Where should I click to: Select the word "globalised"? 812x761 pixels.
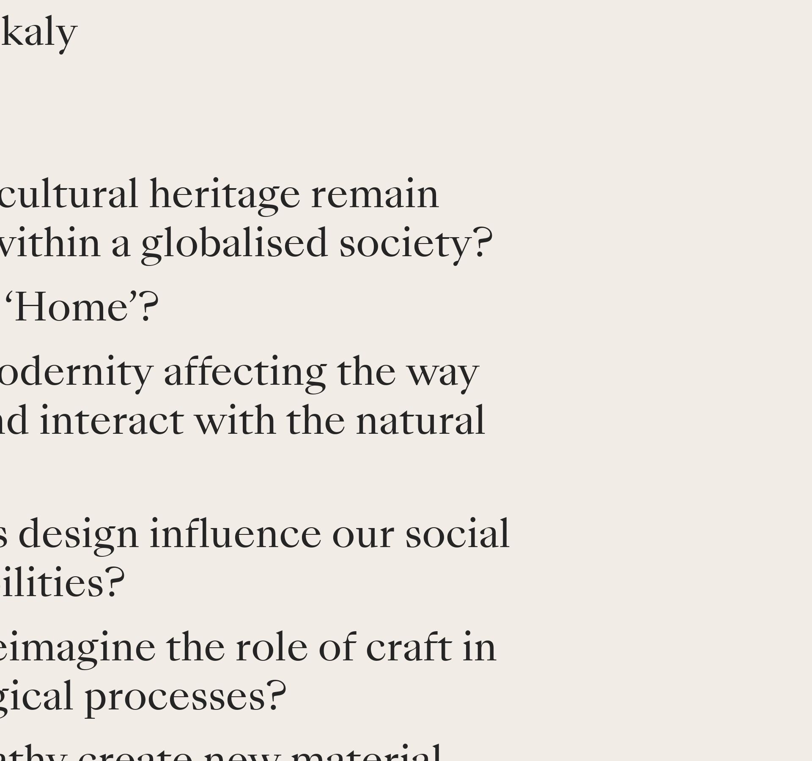234,244
